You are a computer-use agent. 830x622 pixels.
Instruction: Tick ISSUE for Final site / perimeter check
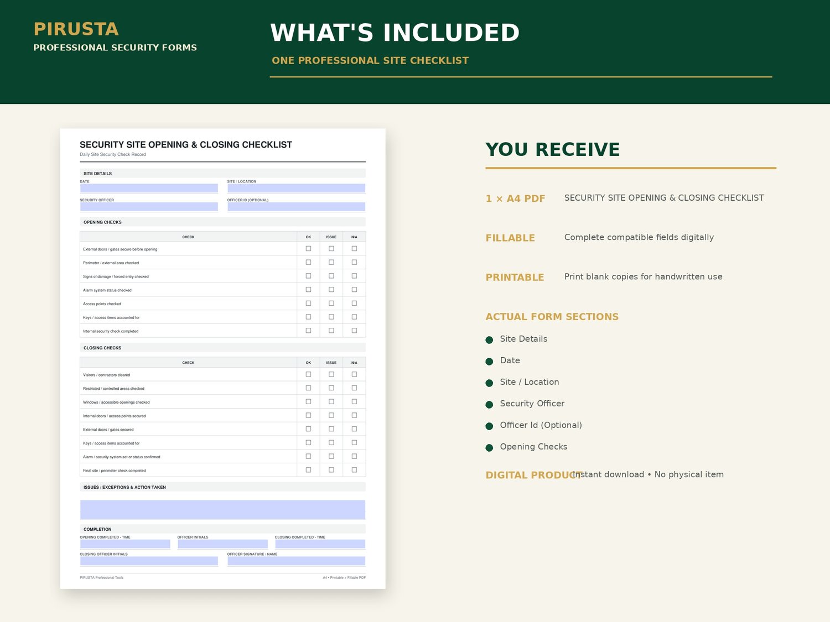click(331, 470)
